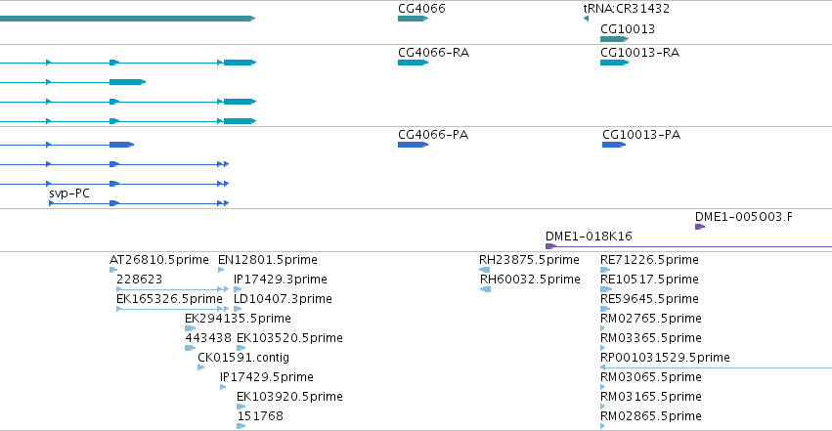Image resolution: width=832 pixels, height=431 pixels.
Task: Select the RM02765.5prime label
Action: click(x=651, y=319)
